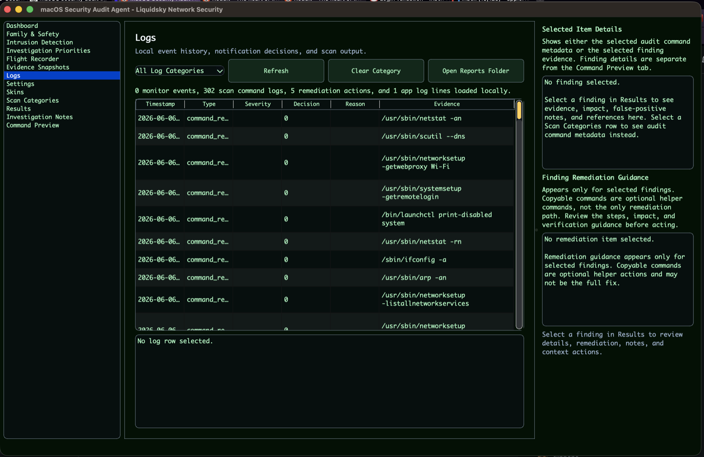Screen dimensions: 704x457
Task: Open the Results section
Action: coord(62,109)
